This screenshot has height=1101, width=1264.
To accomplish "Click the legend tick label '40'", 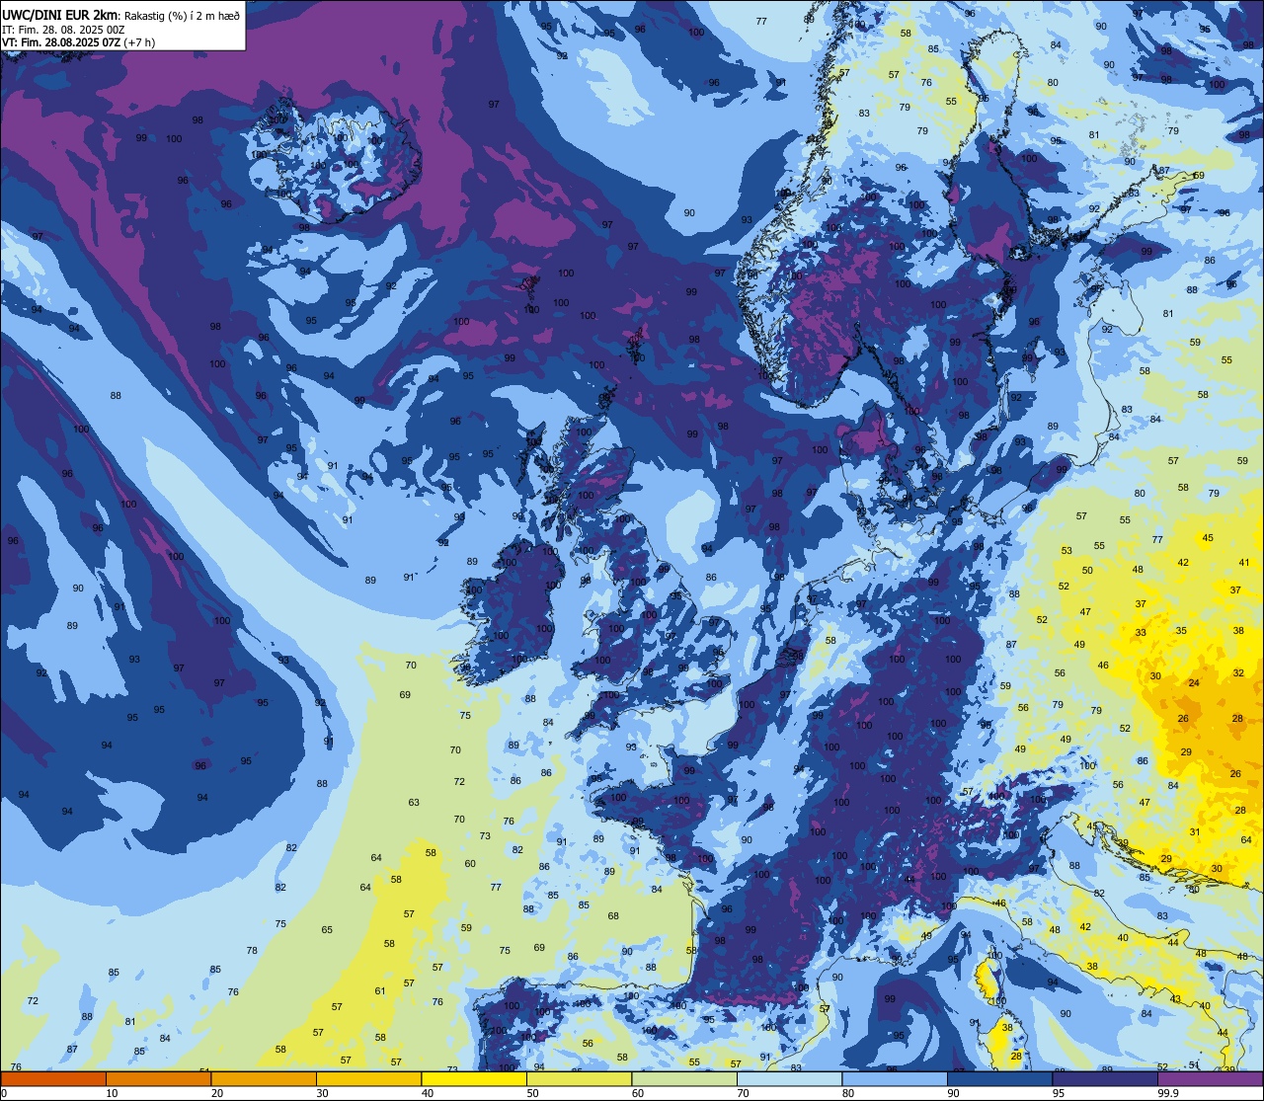I will point(428,1093).
